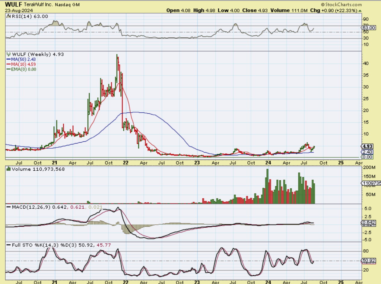Click the green line marker beside EMA(0)

pos(8,69)
